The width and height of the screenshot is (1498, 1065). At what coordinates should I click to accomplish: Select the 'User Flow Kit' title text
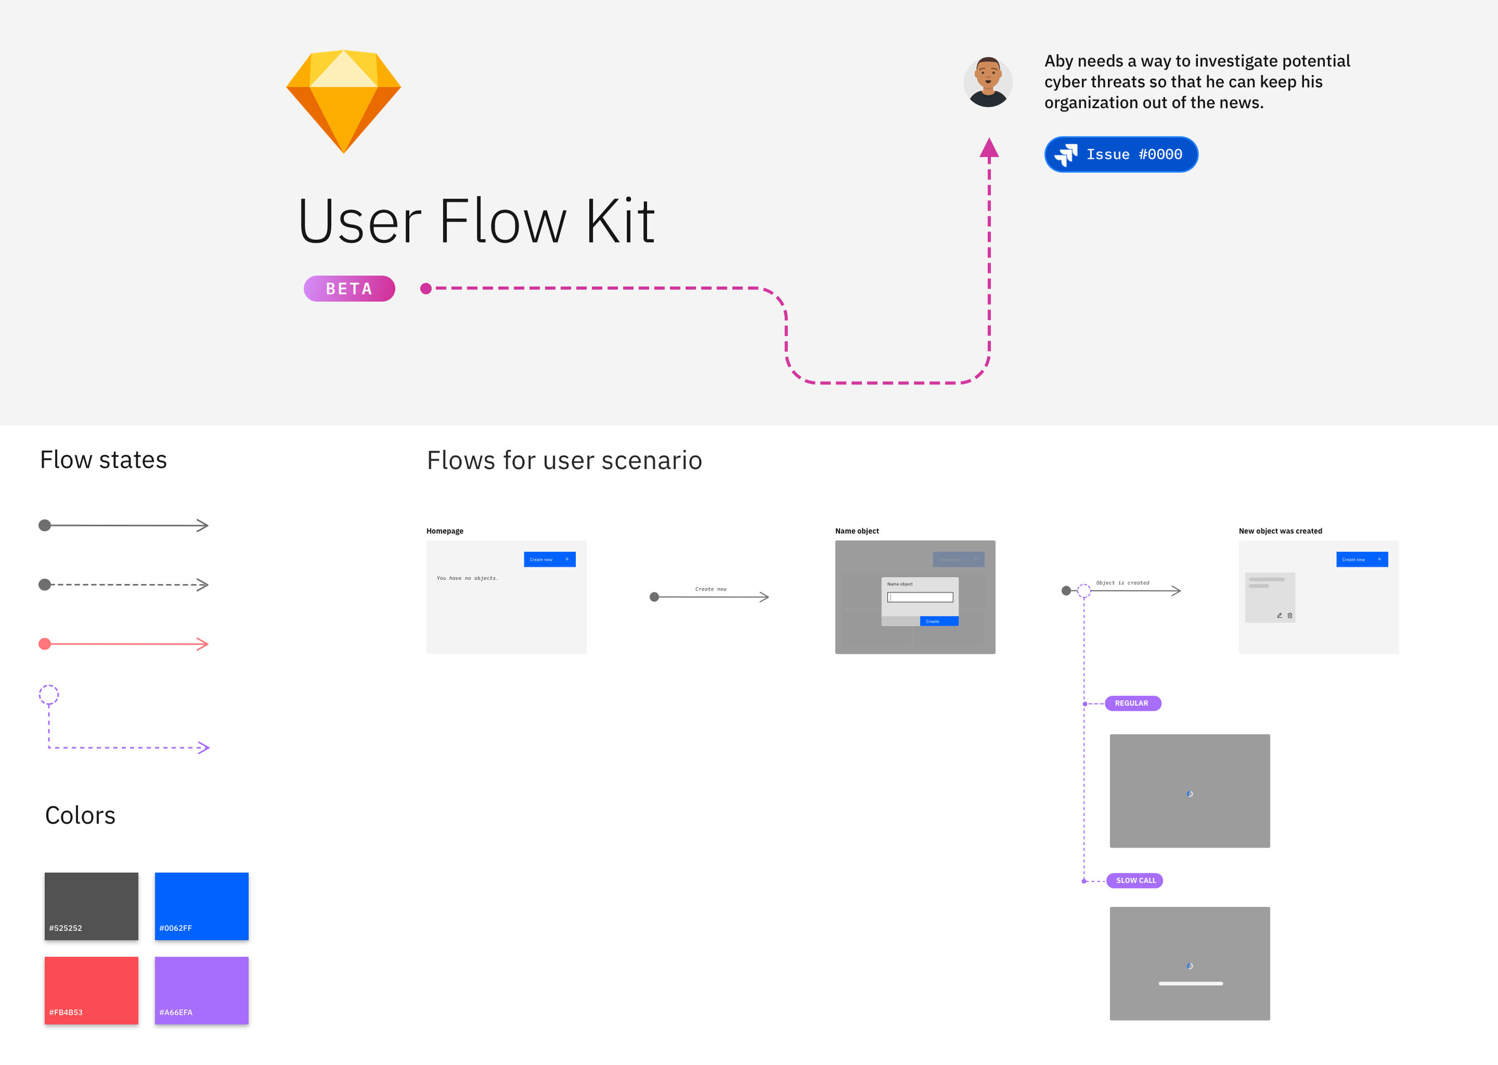(476, 221)
